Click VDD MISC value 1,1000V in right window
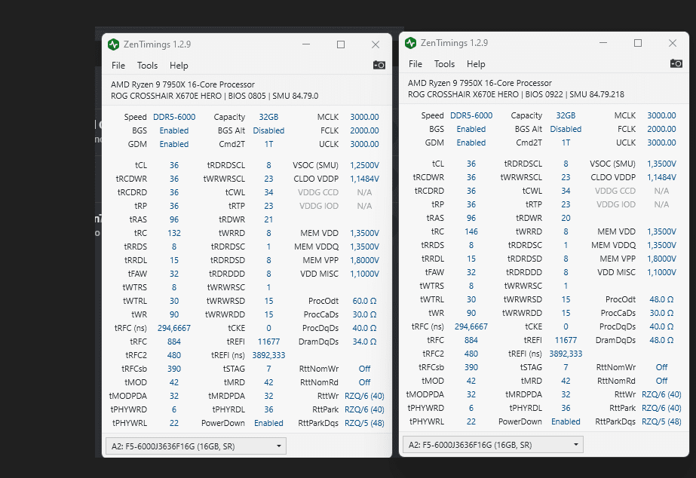This screenshot has width=696, height=478. tap(661, 272)
